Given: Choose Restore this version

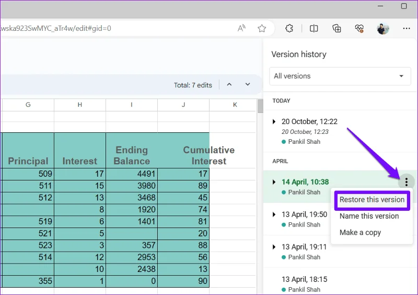Looking at the screenshot, I should point(372,200).
